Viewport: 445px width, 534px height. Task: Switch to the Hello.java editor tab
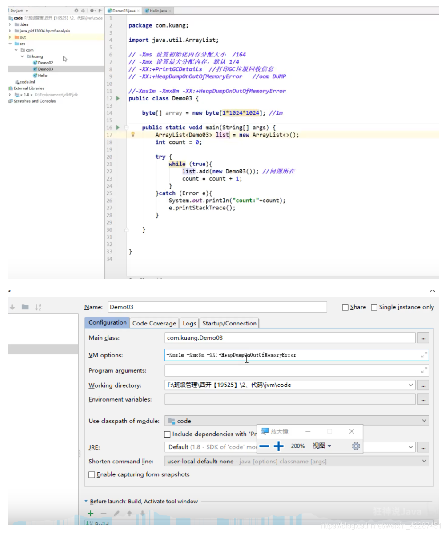(x=158, y=11)
